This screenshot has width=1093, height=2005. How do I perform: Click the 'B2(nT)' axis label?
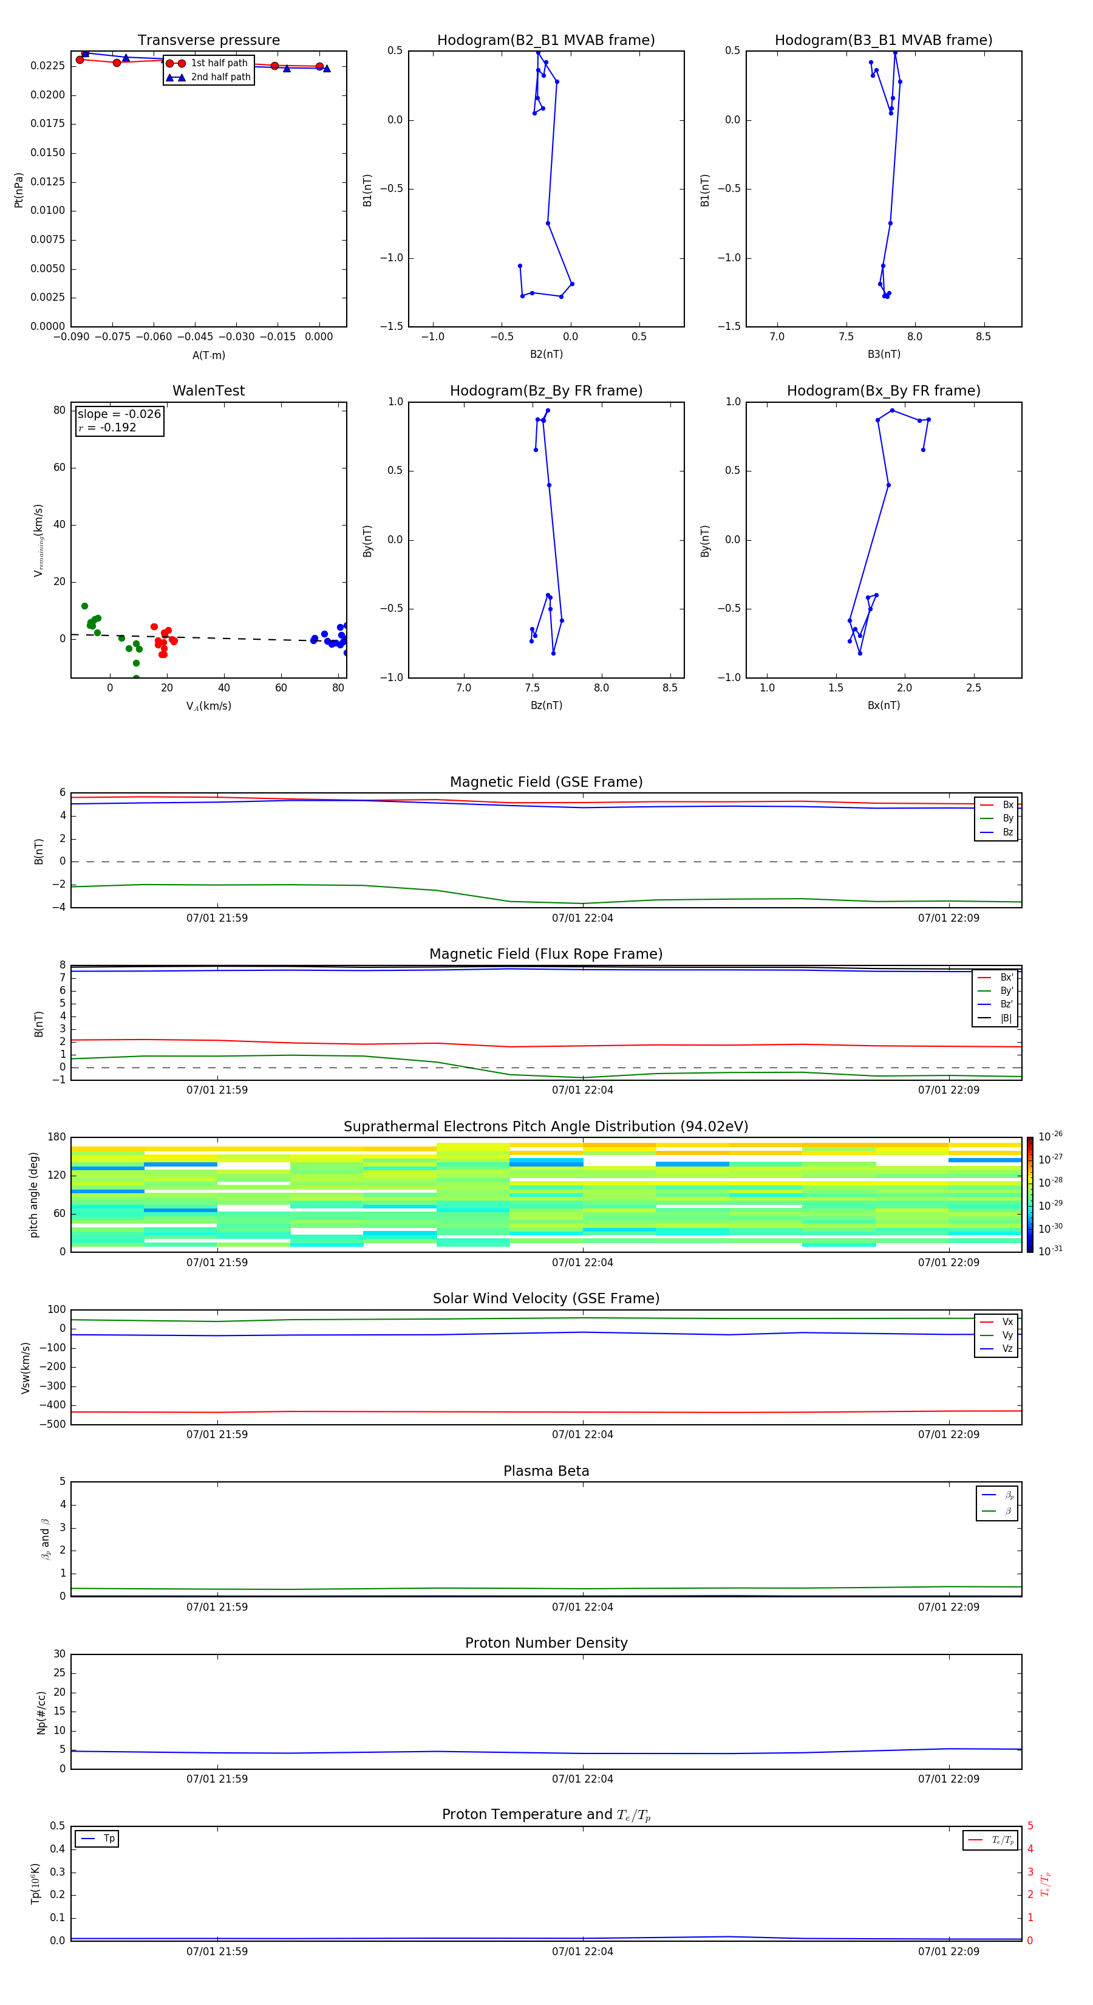tap(546, 354)
